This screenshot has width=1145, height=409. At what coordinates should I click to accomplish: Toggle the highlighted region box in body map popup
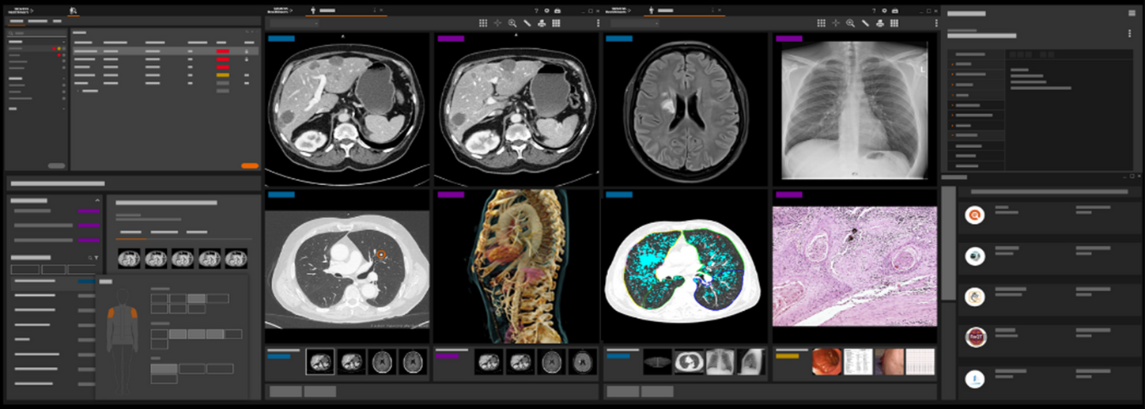point(195,299)
